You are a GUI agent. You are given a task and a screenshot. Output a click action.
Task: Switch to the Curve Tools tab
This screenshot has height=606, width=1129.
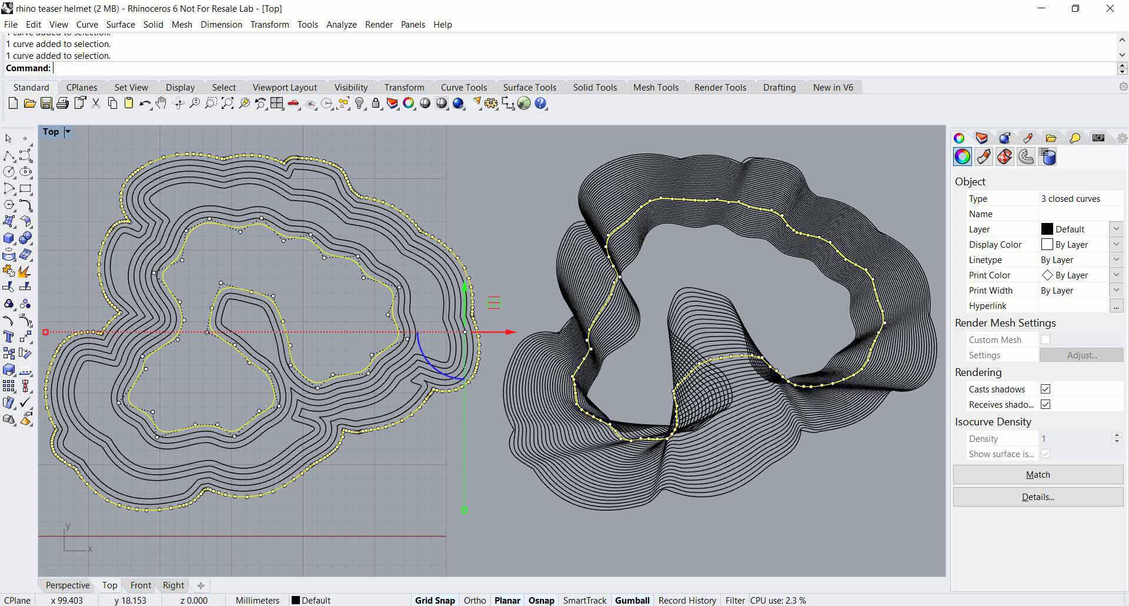464,87
